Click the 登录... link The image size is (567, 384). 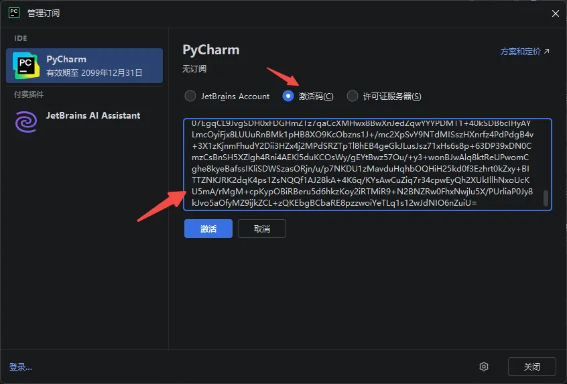21,367
